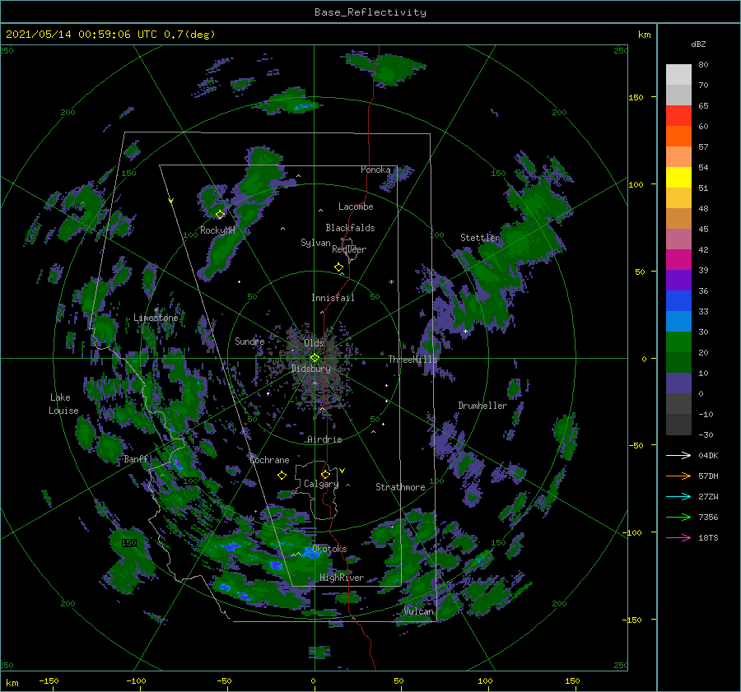Screen dimensions: 741x692
Task: Select the yellow diamond marker above RockyMH
Action: click(x=220, y=215)
